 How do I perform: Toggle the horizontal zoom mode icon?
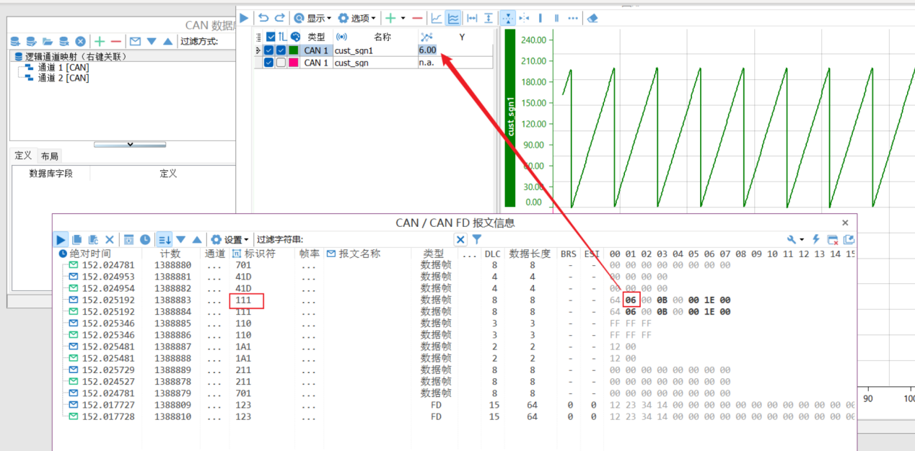point(524,18)
